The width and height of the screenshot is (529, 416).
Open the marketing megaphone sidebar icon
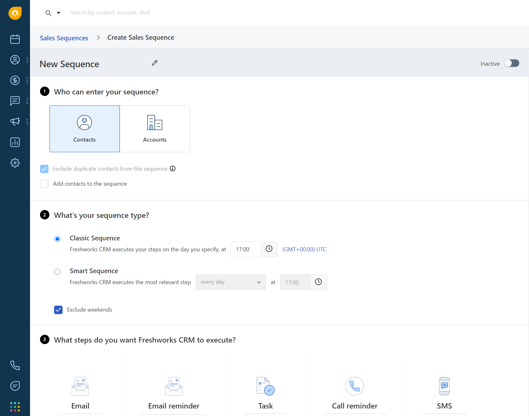pyautogui.click(x=15, y=121)
